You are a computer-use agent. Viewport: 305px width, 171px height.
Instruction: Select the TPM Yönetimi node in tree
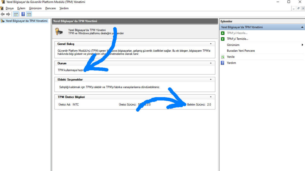tap(26, 21)
